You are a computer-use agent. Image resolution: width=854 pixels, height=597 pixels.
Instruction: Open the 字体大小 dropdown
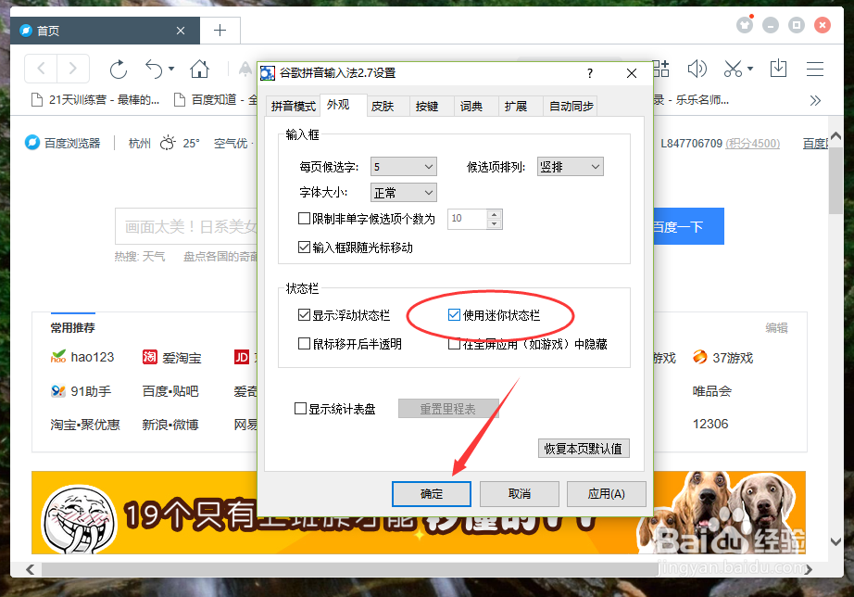point(404,192)
